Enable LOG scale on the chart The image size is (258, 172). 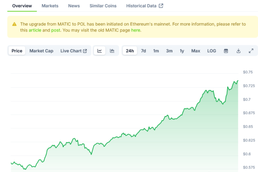click(211, 51)
